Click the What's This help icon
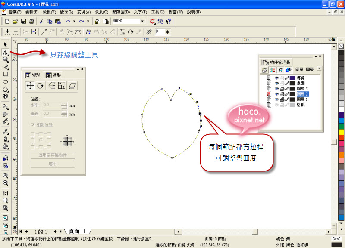 (168, 21)
